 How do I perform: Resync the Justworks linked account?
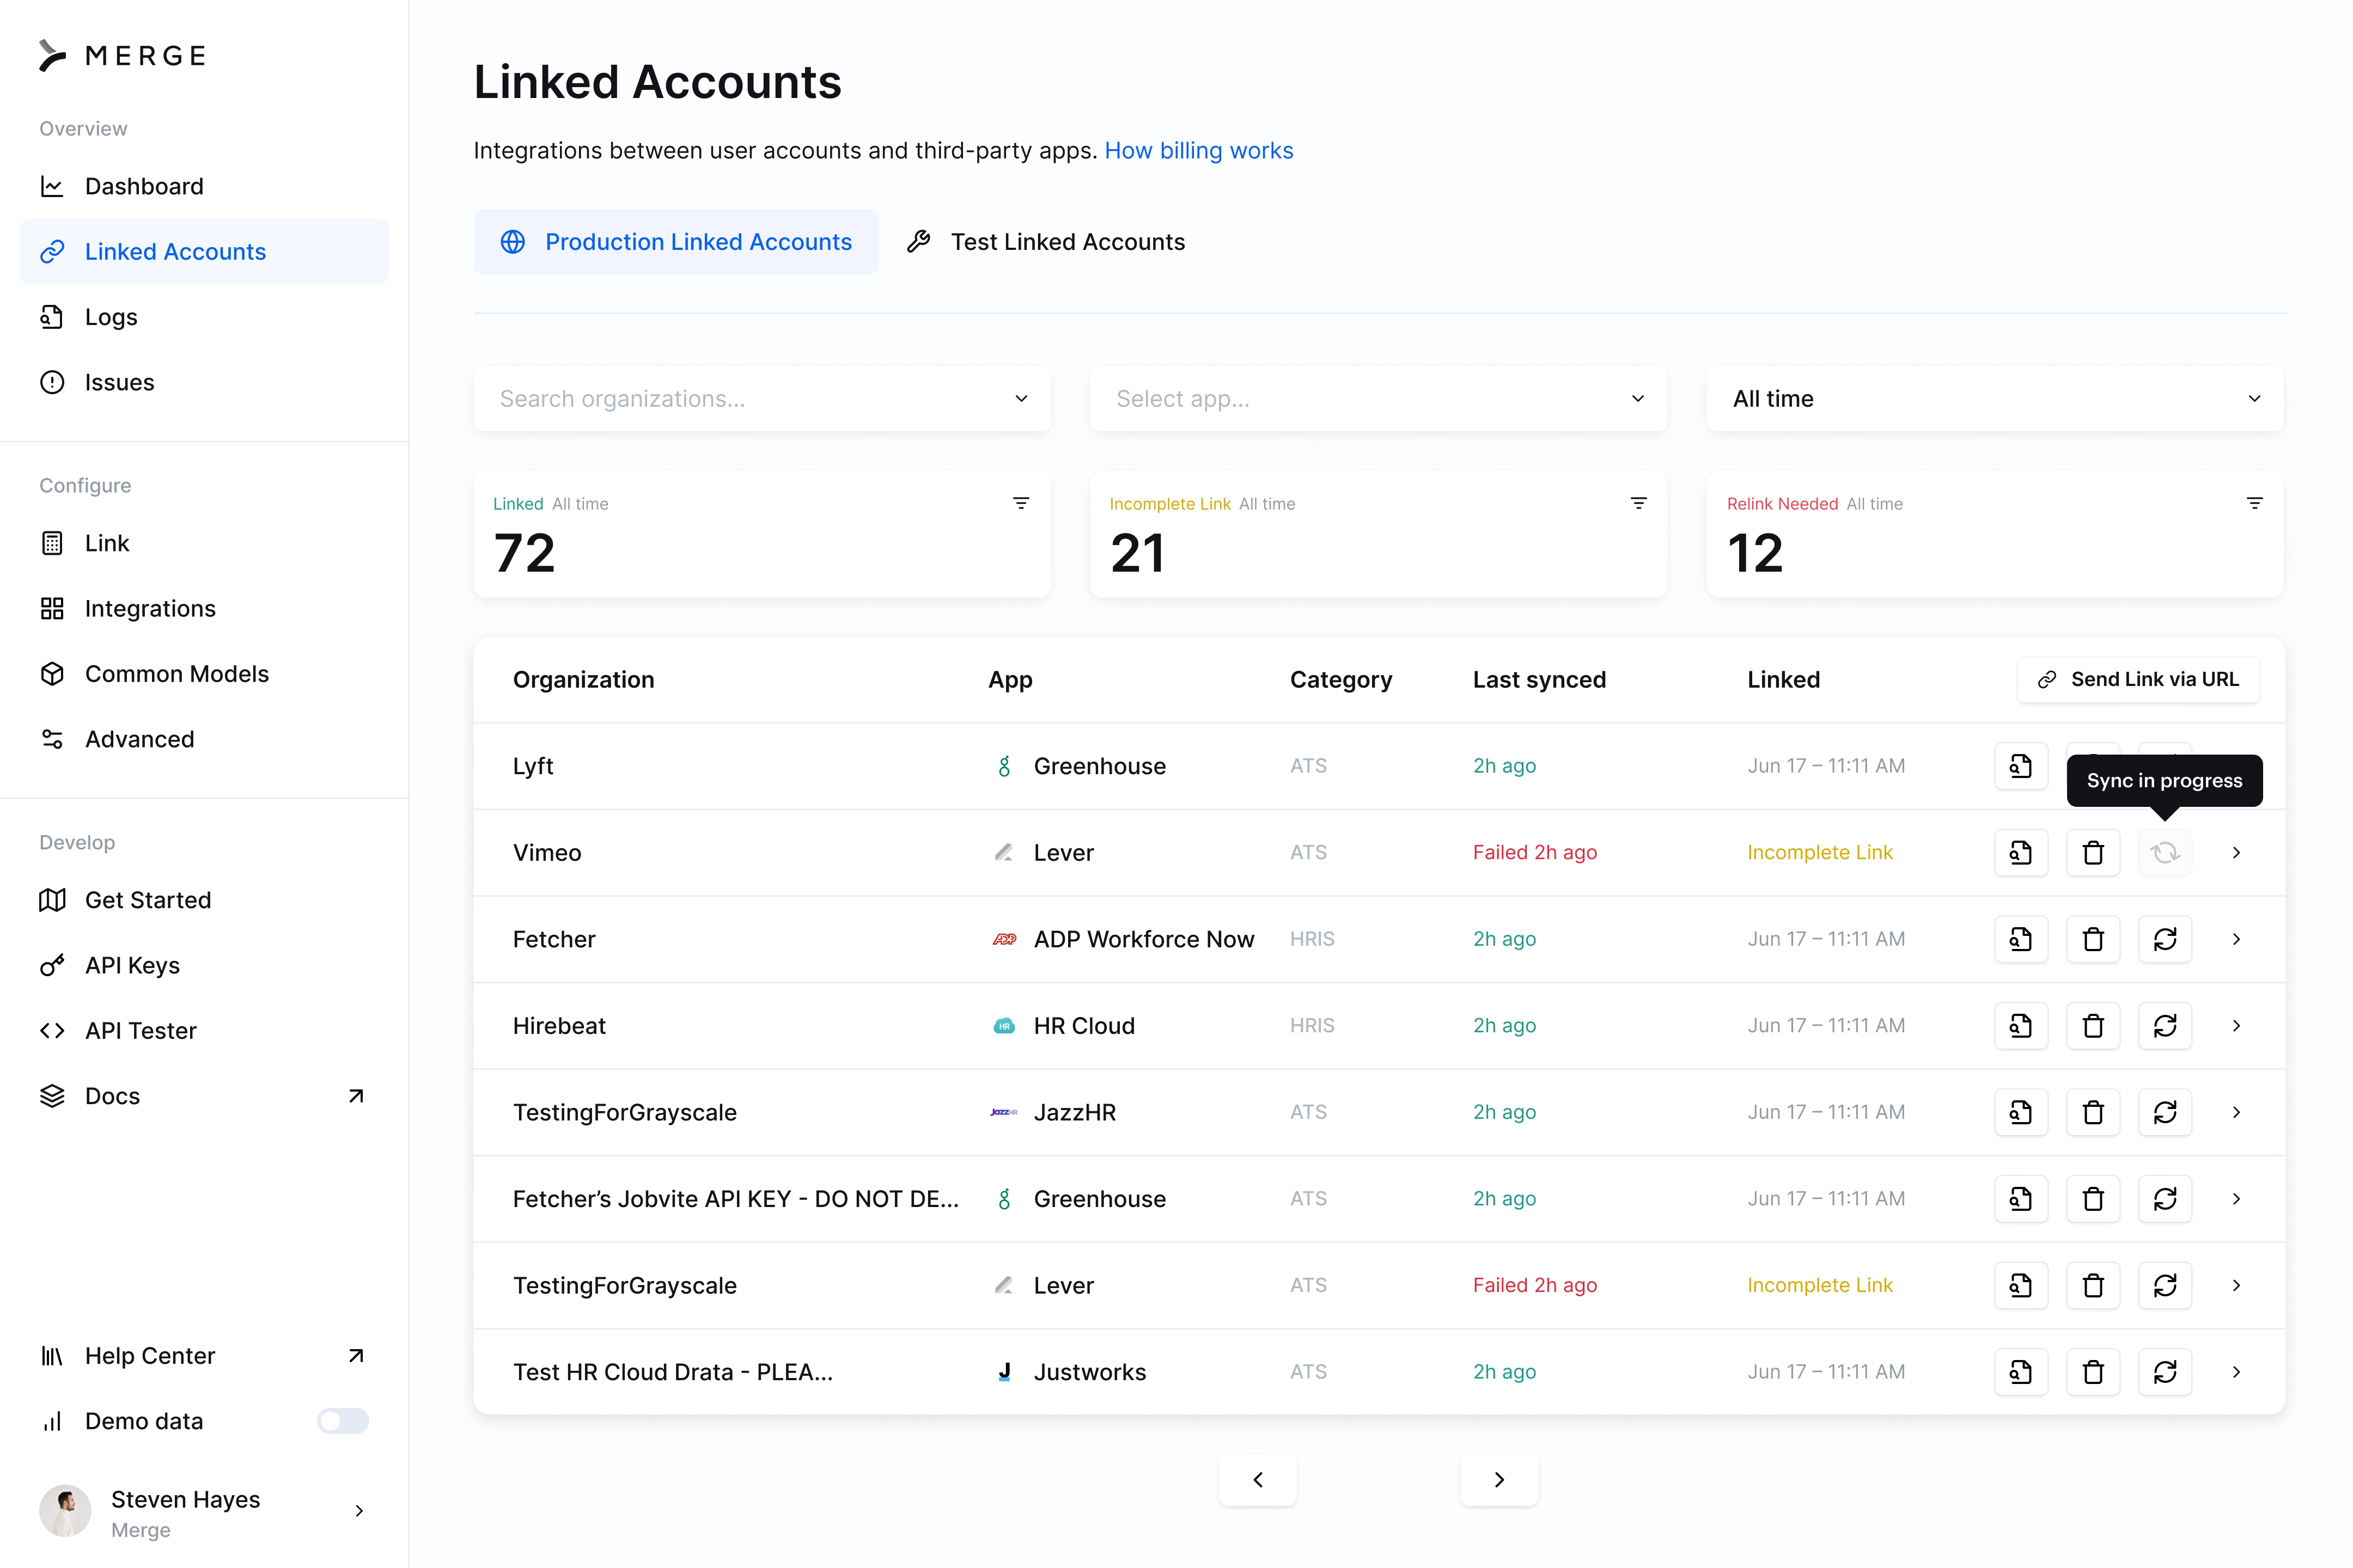click(x=2165, y=1372)
